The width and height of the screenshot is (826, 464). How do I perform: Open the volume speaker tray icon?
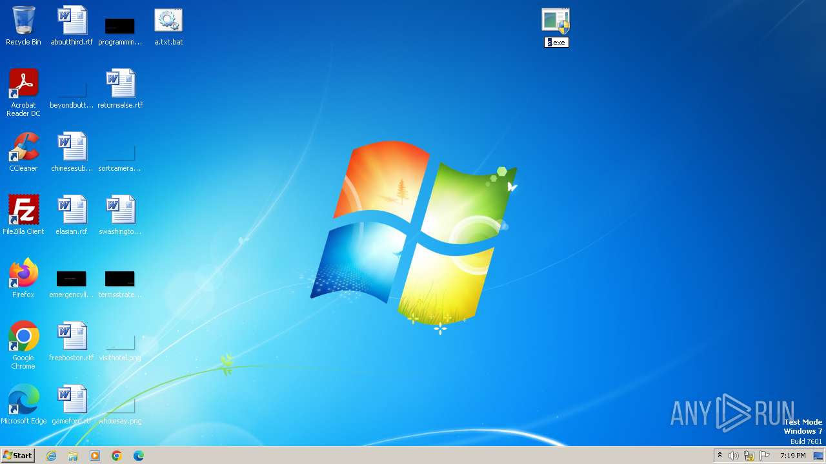coord(734,456)
